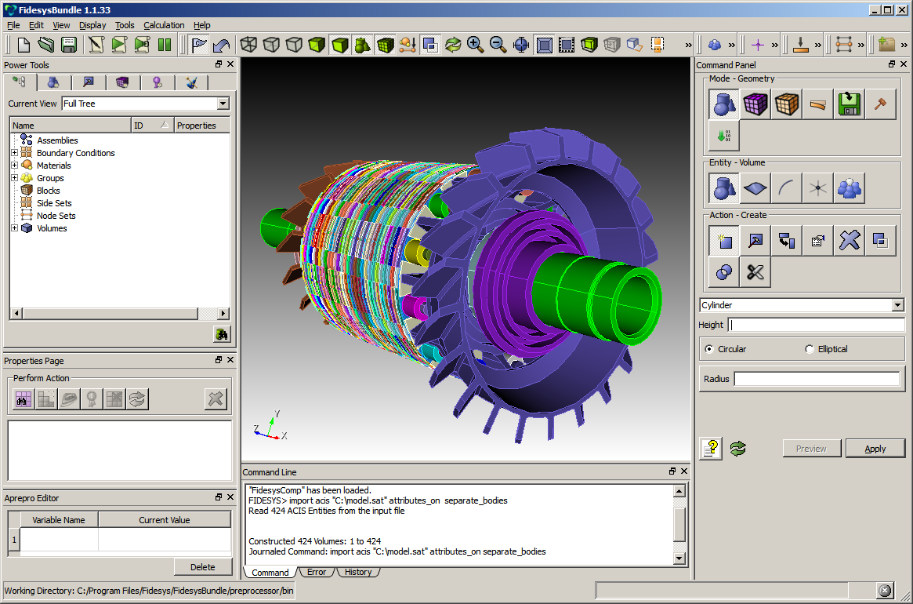Click the binoculars icon below the tree

point(222,334)
